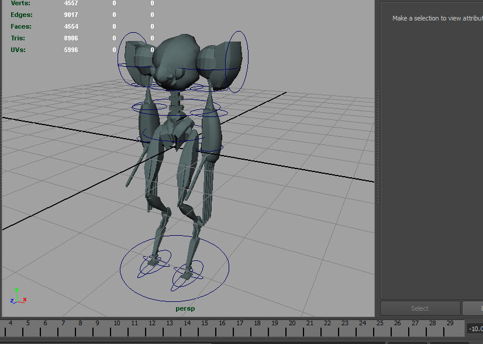The width and height of the screenshot is (483, 344).
Task: Click the UVs: heads-up label
Action: point(18,50)
